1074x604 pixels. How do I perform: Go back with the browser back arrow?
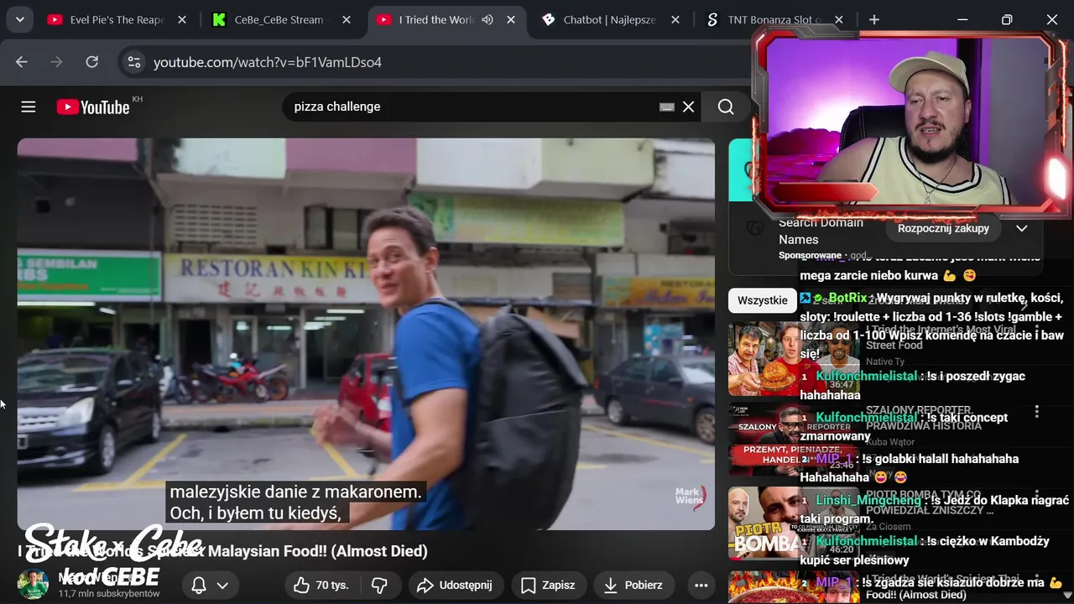point(22,61)
